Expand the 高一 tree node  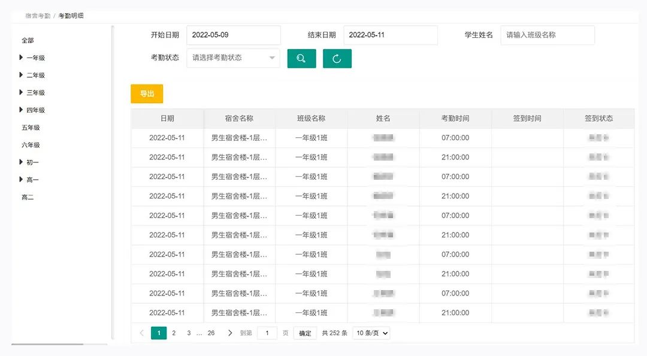[20, 179]
